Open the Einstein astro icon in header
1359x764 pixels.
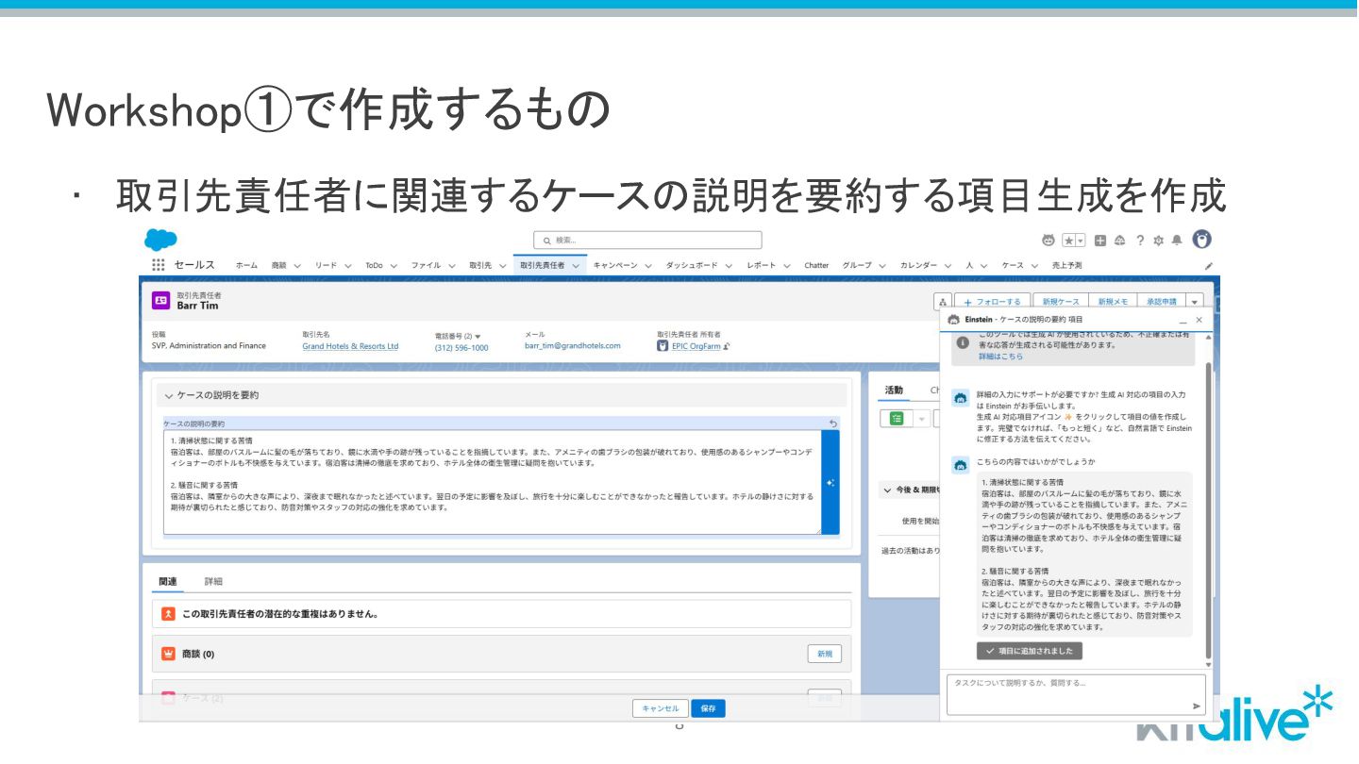(1049, 240)
